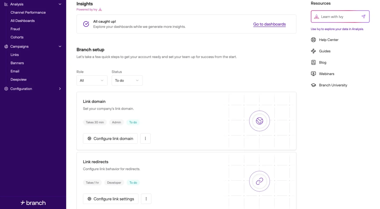Click the Link domain card title
This screenshot has height=209, width=380.
(x=94, y=101)
